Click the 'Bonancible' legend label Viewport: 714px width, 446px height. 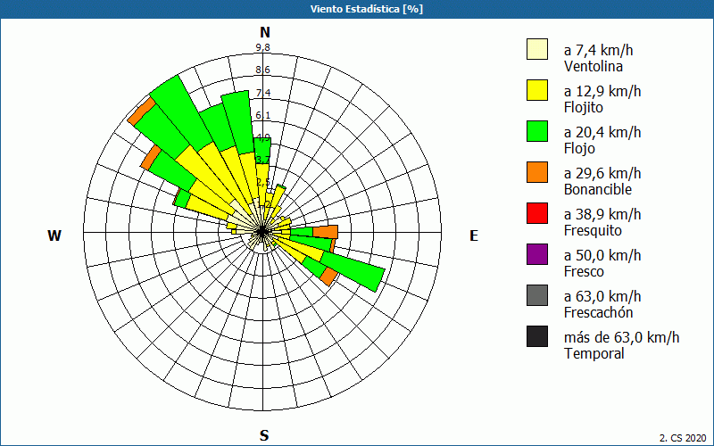[598, 189]
